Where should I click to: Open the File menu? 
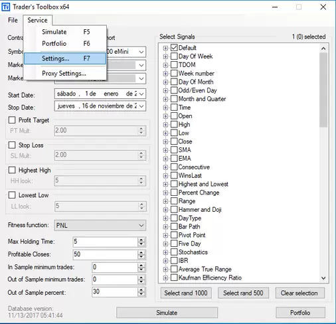13,20
